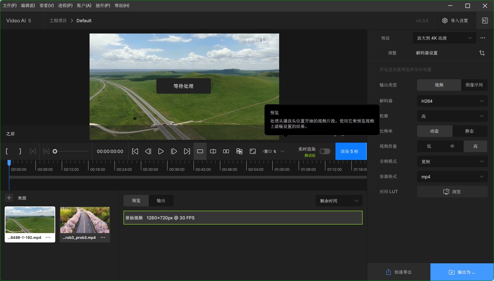Jump to the first frame
This screenshot has height=281, width=494.
[135, 151]
